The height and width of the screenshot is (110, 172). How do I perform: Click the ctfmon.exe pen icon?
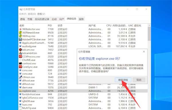[x=20, y=77]
